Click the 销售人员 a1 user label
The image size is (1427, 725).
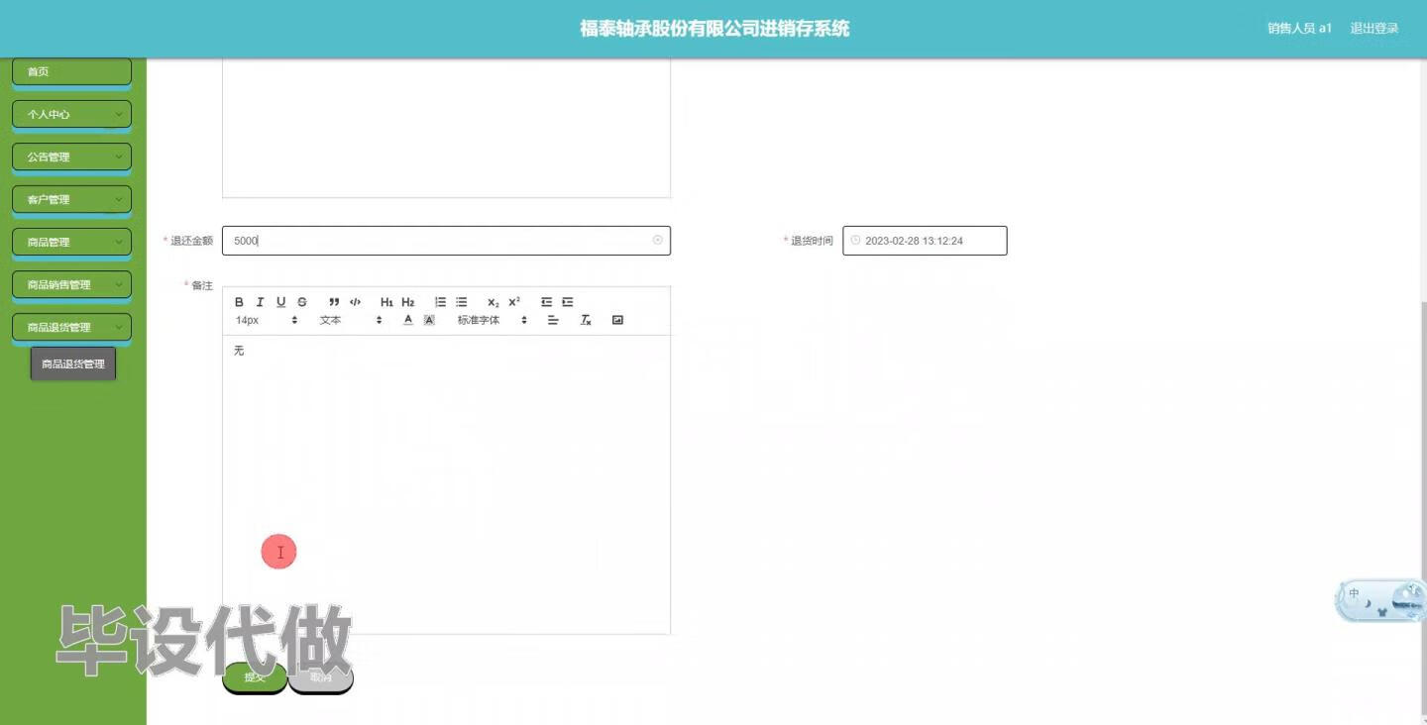(1299, 29)
